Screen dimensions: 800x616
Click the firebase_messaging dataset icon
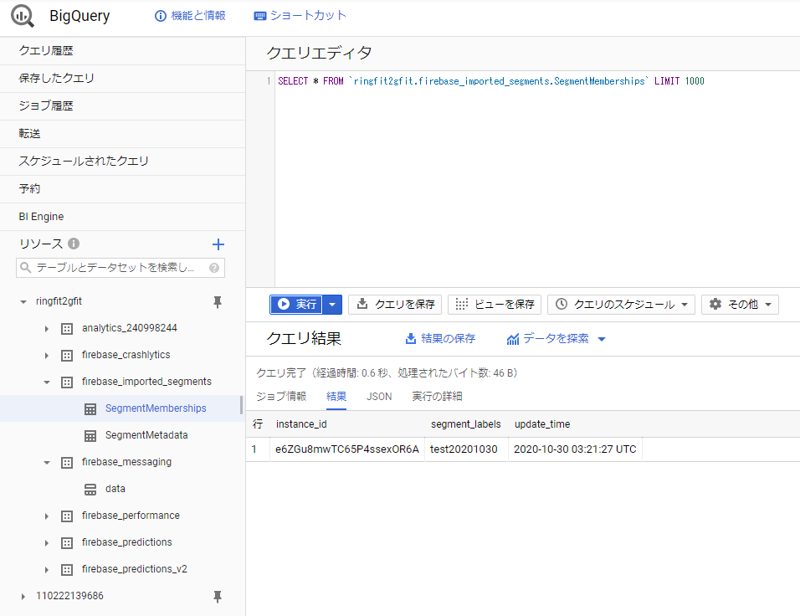[67, 462]
